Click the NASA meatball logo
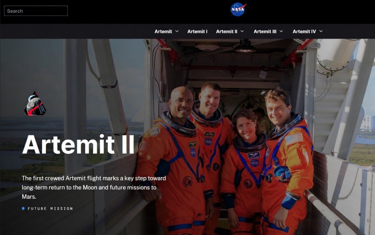 pos(238,10)
